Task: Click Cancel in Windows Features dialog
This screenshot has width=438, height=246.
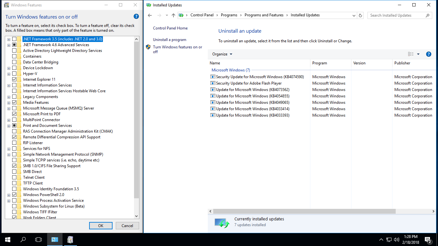Action: click(x=127, y=225)
